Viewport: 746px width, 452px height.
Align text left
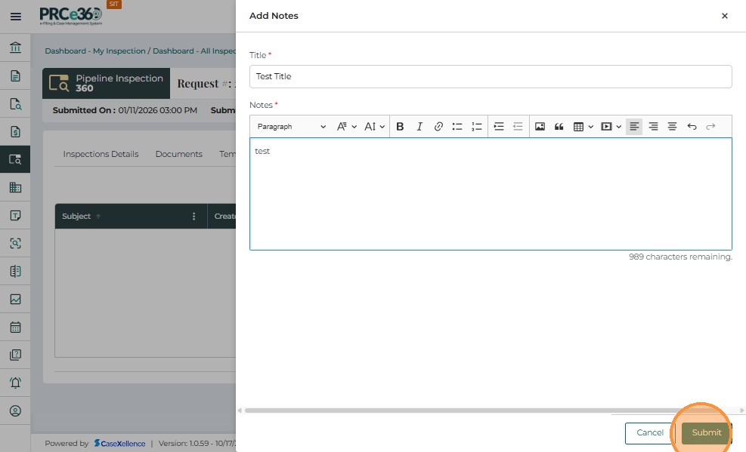click(634, 126)
